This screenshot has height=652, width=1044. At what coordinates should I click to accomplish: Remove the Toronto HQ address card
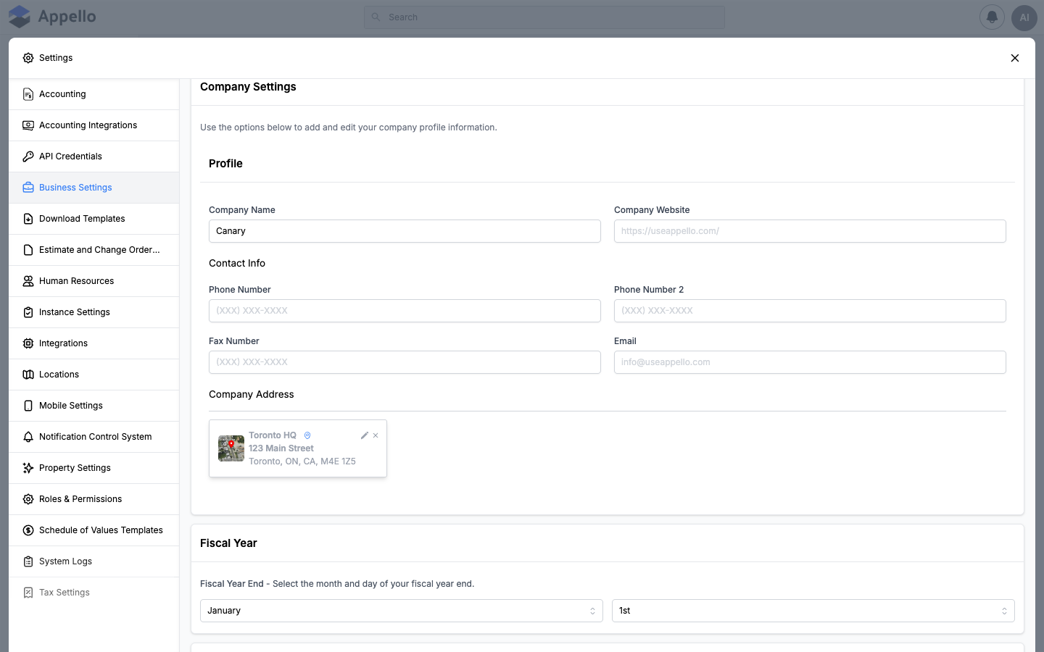click(376, 435)
